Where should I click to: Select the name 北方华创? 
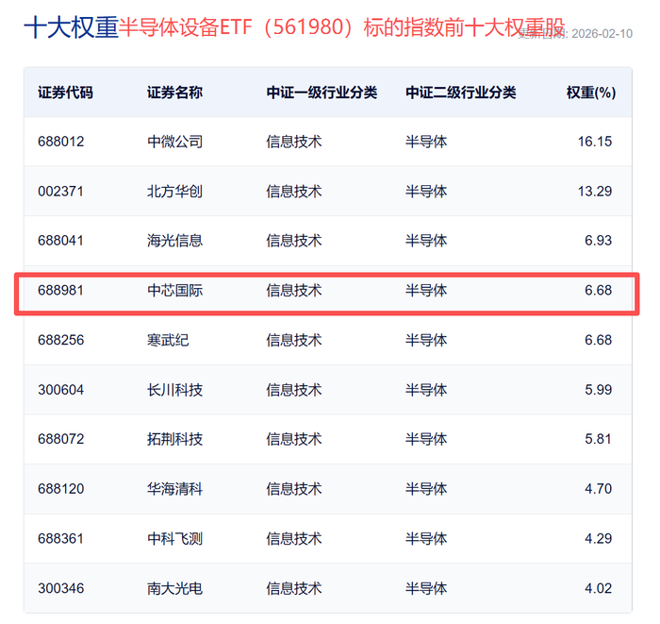point(174,192)
